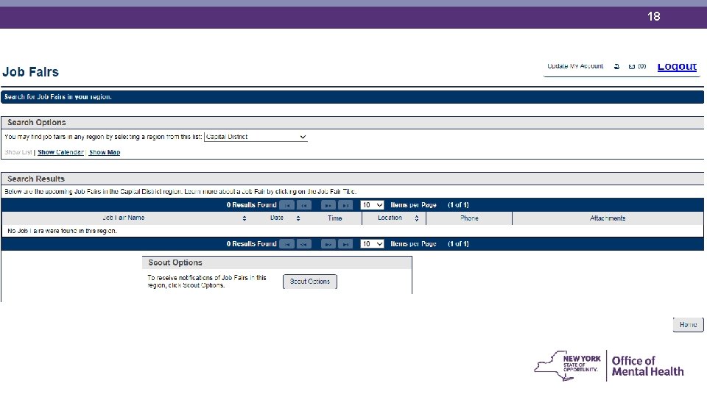Go to previous page in bottom pager

304,244
